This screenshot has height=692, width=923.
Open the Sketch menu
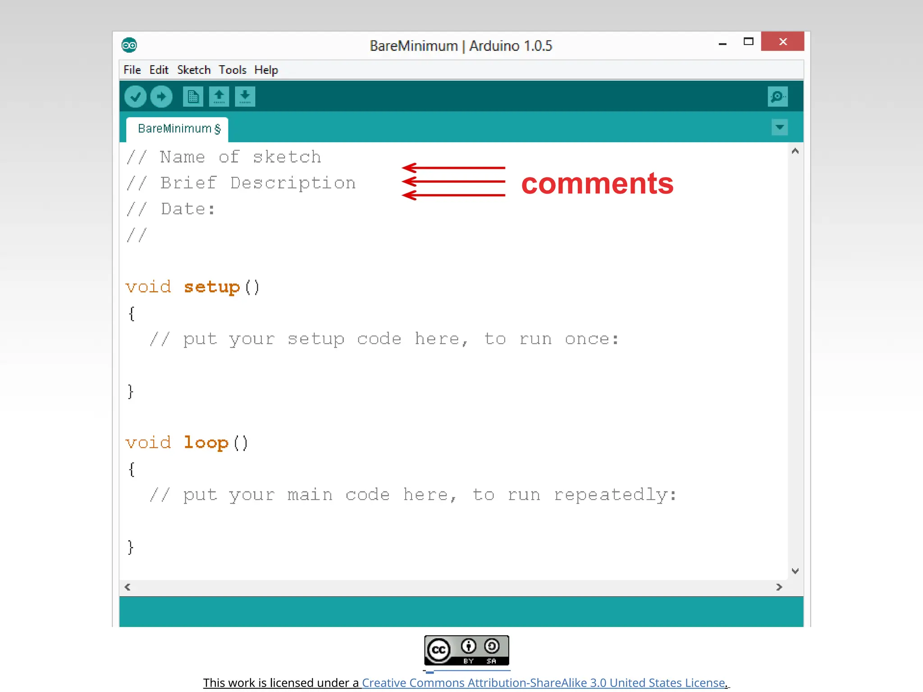194,70
